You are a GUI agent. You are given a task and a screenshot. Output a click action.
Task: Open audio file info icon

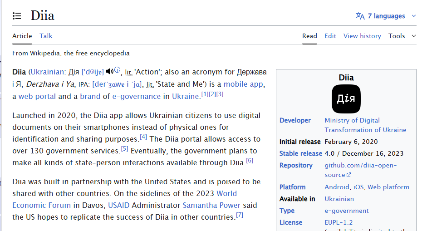click(117, 70)
